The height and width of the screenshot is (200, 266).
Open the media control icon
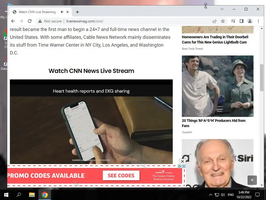click(233, 21)
